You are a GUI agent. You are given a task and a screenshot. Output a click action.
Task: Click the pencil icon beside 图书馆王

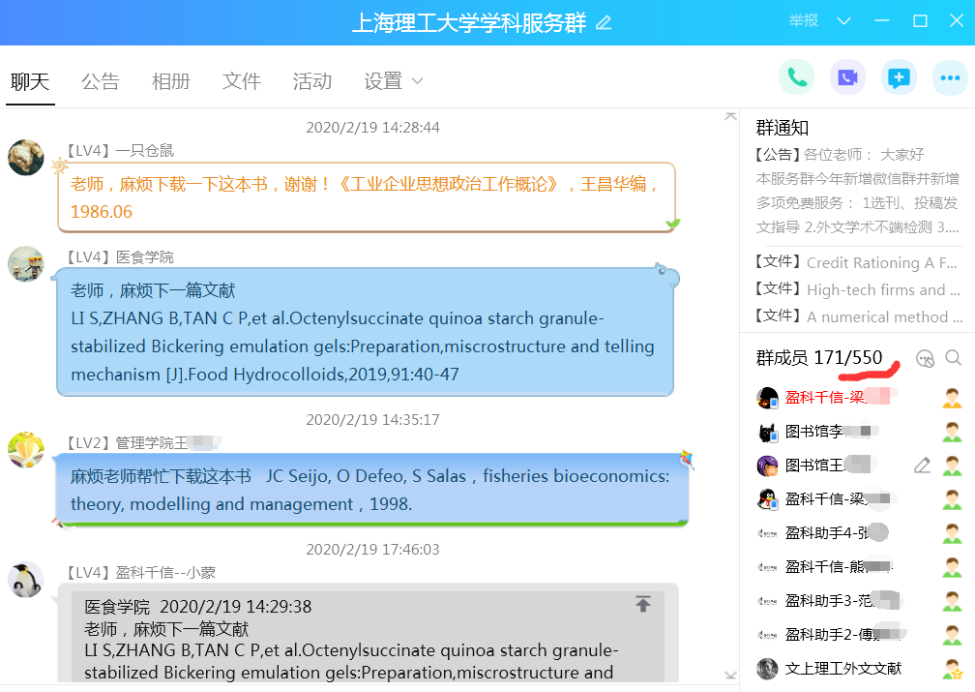pyautogui.click(x=922, y=466)
